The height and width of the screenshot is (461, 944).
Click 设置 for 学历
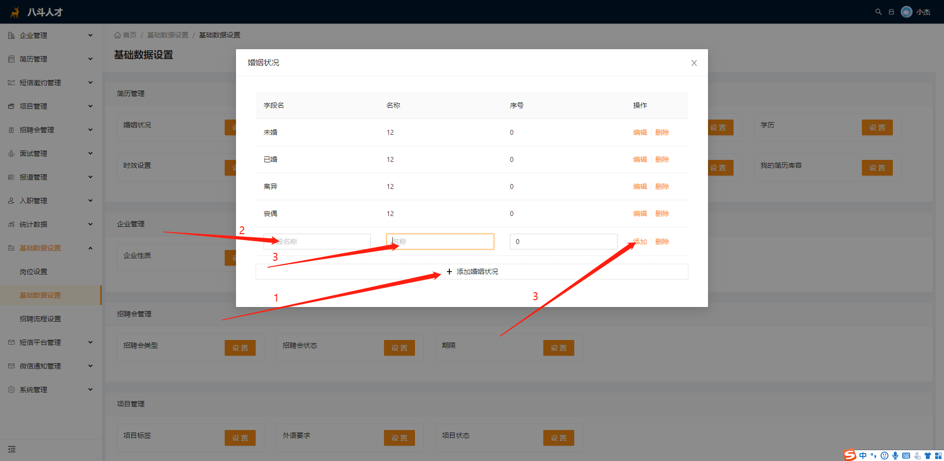(877, 127)
